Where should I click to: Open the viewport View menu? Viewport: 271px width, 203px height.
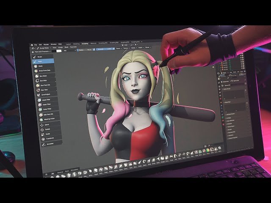(55, 48)
